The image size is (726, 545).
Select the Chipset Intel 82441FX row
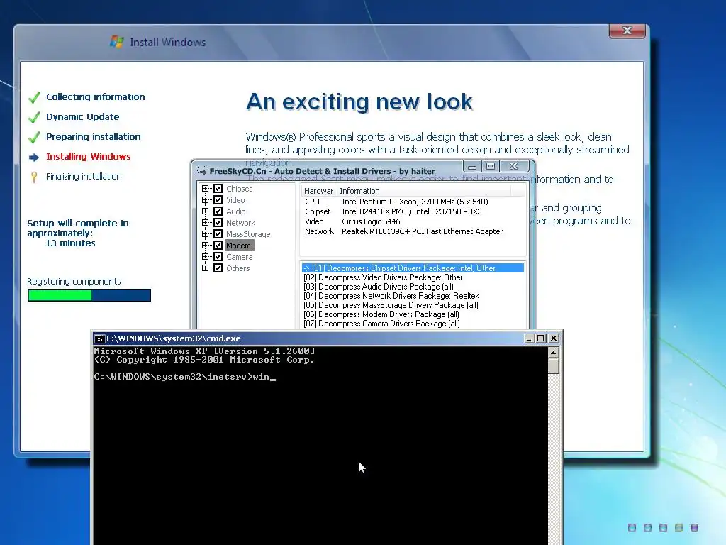413,211
